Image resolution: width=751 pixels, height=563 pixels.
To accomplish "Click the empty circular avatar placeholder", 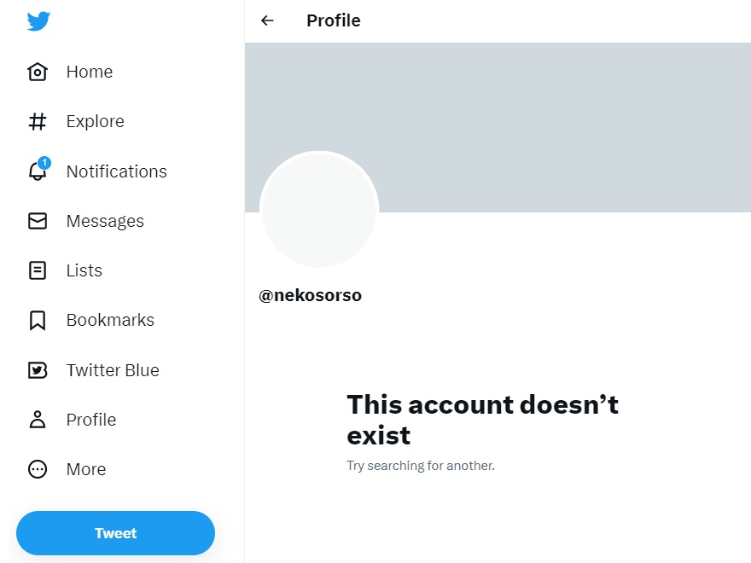I will (x=318, y=210).
